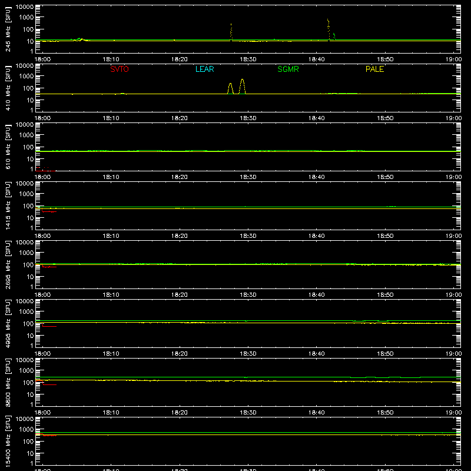The height and width of the screenshot is (471, 471).
Task: Click the red SVTO trace in the 8800 MHz panel
Action: point(49,384)
